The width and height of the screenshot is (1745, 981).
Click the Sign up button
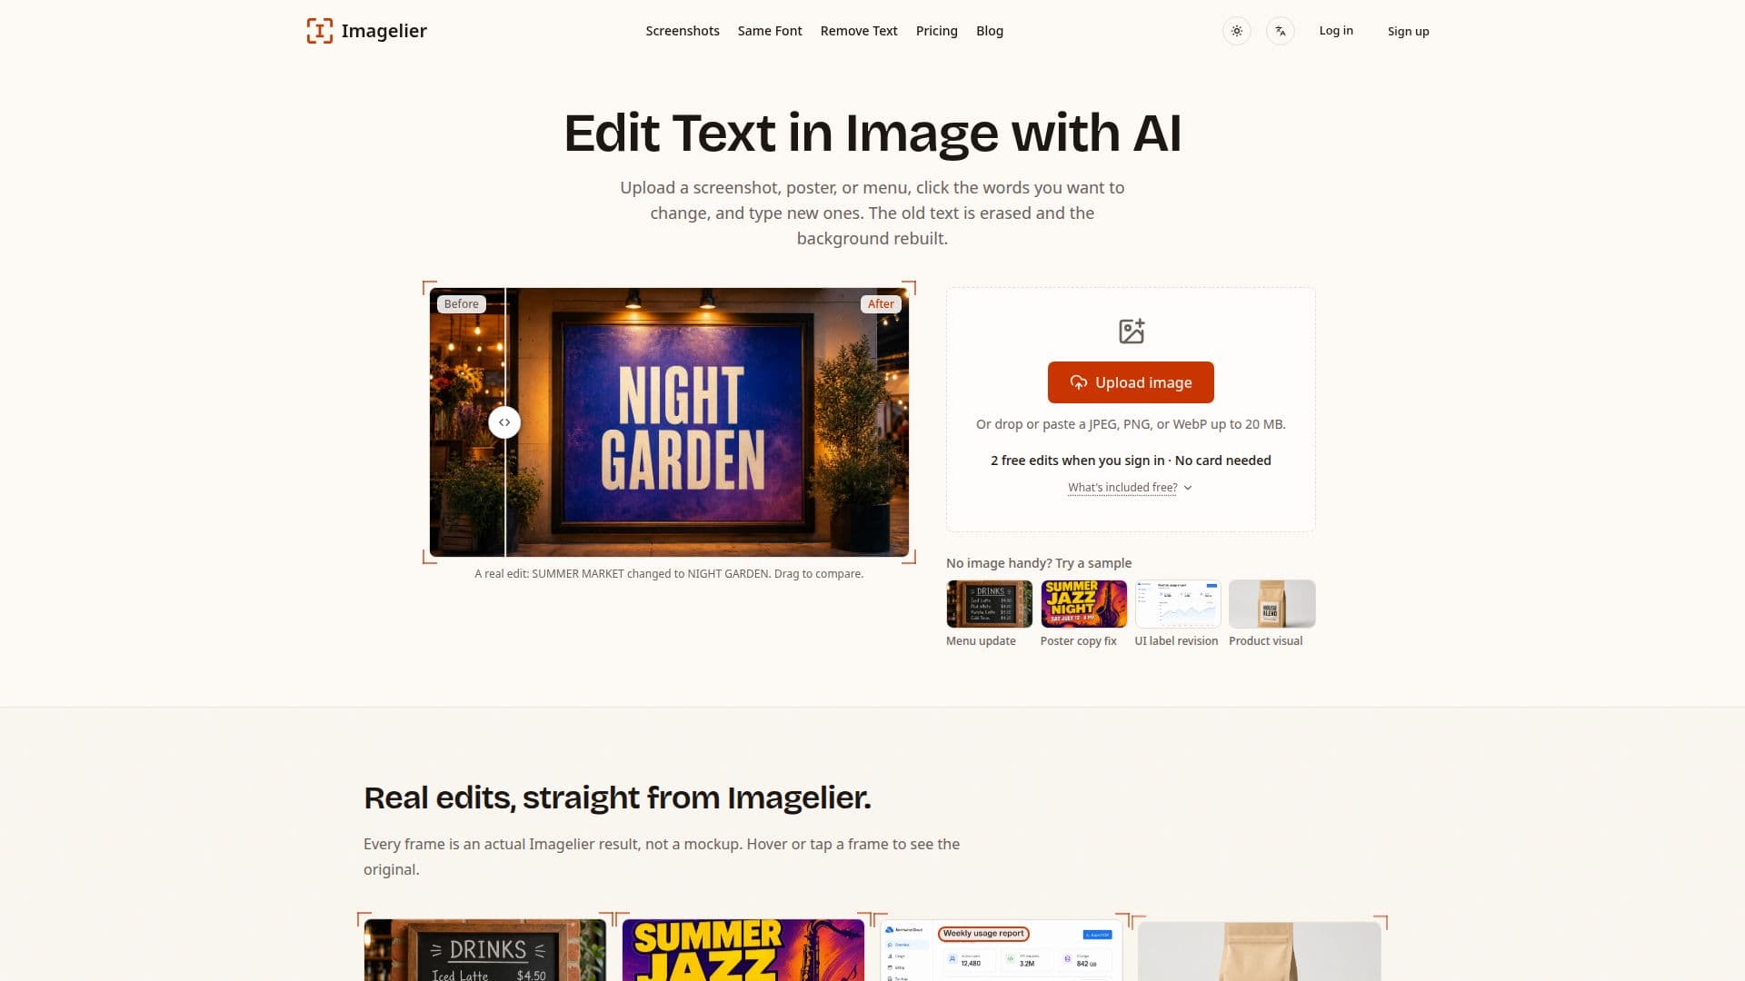coord(1408,31)
